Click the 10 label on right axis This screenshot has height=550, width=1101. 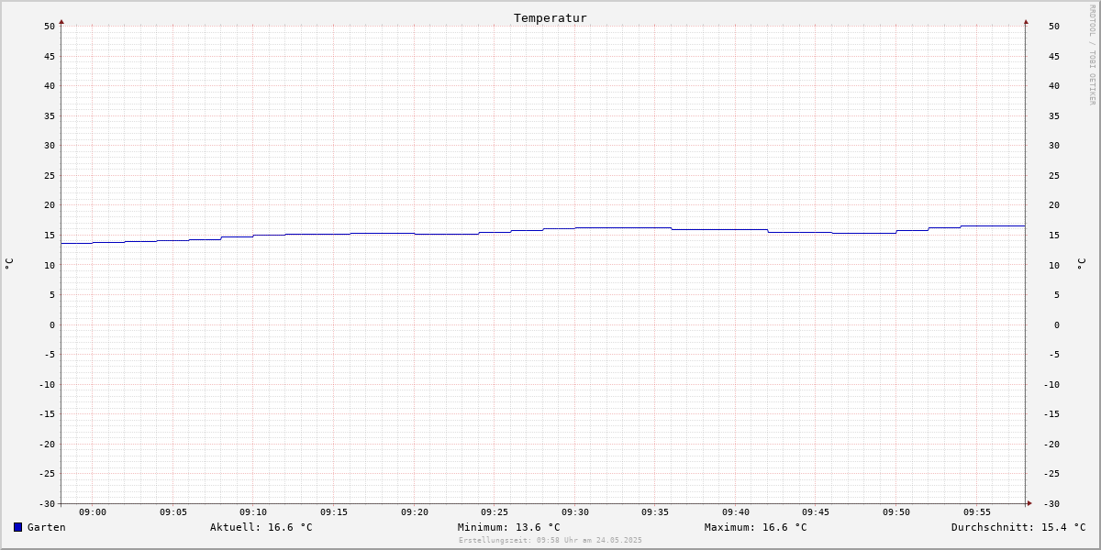tap(1054, 266)
